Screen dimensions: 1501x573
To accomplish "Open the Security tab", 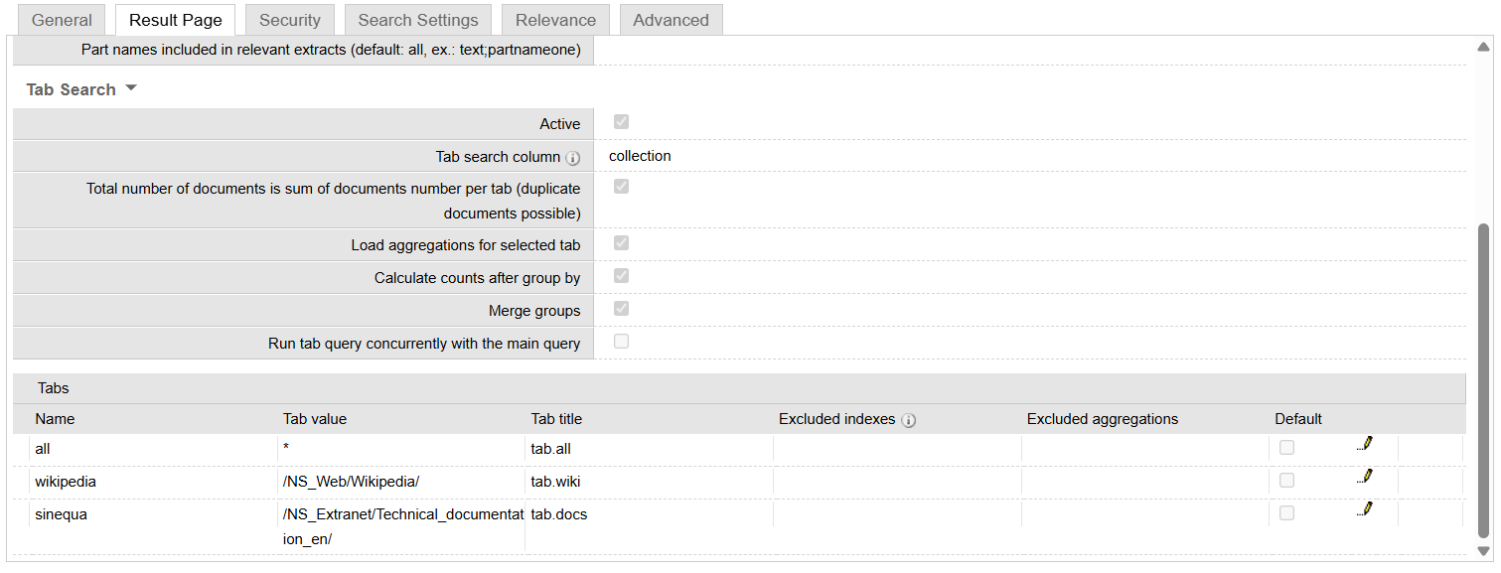I will pyautogui.click(x=290, y=20).
